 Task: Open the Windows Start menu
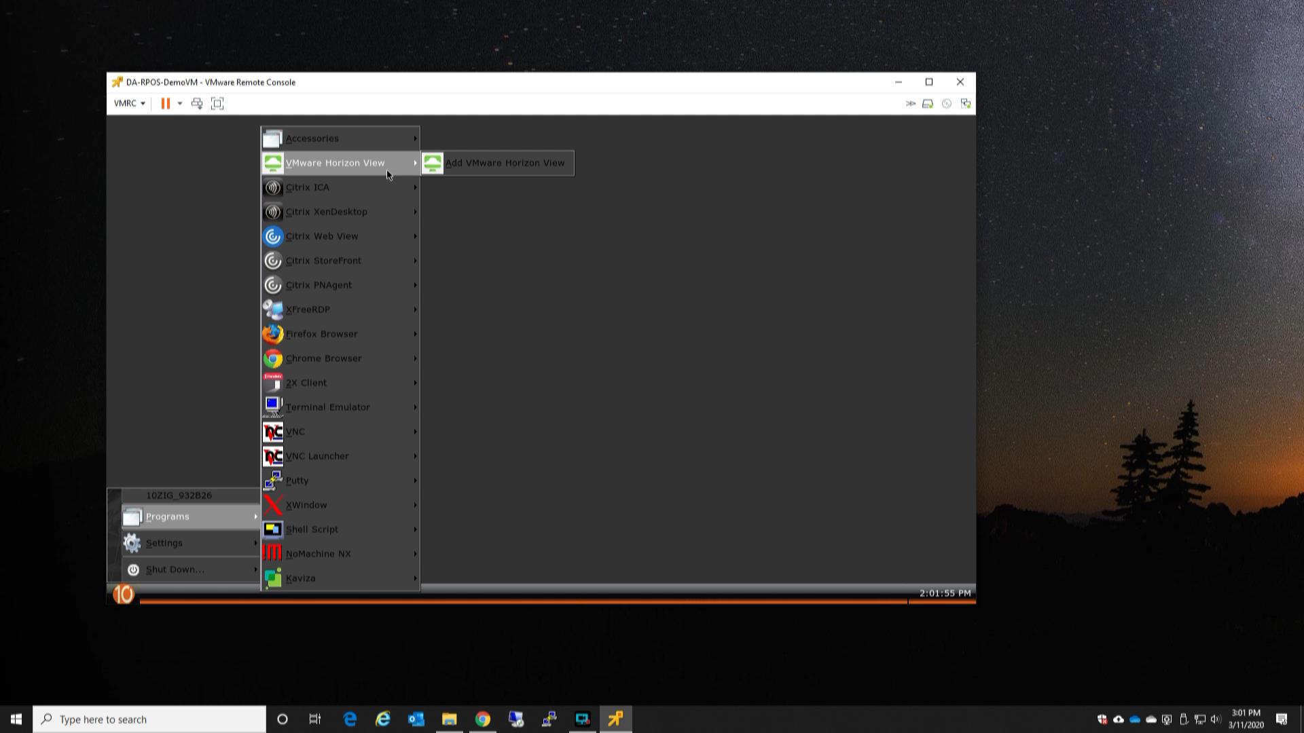tap(16, 719)
